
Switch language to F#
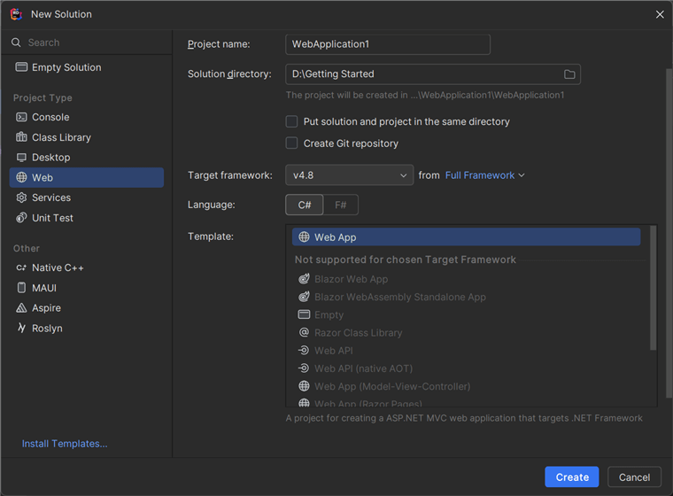click(340, 205)
